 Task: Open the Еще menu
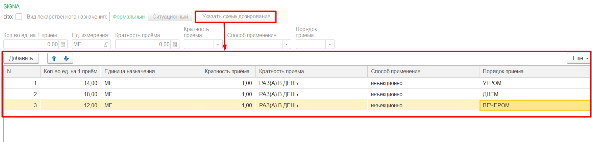click(x=579, y=58)
